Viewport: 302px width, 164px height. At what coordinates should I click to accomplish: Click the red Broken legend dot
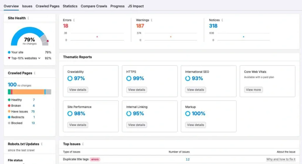coord(9,105)
